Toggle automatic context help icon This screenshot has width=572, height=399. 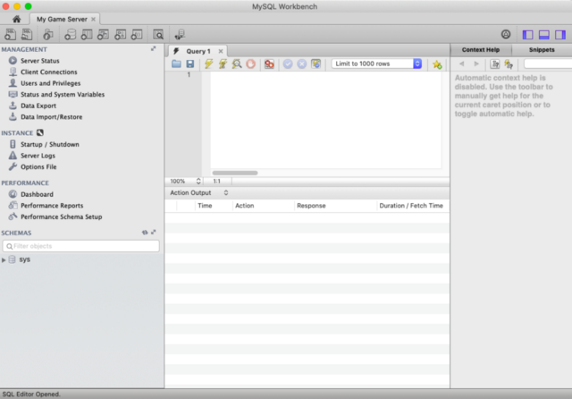509,64
